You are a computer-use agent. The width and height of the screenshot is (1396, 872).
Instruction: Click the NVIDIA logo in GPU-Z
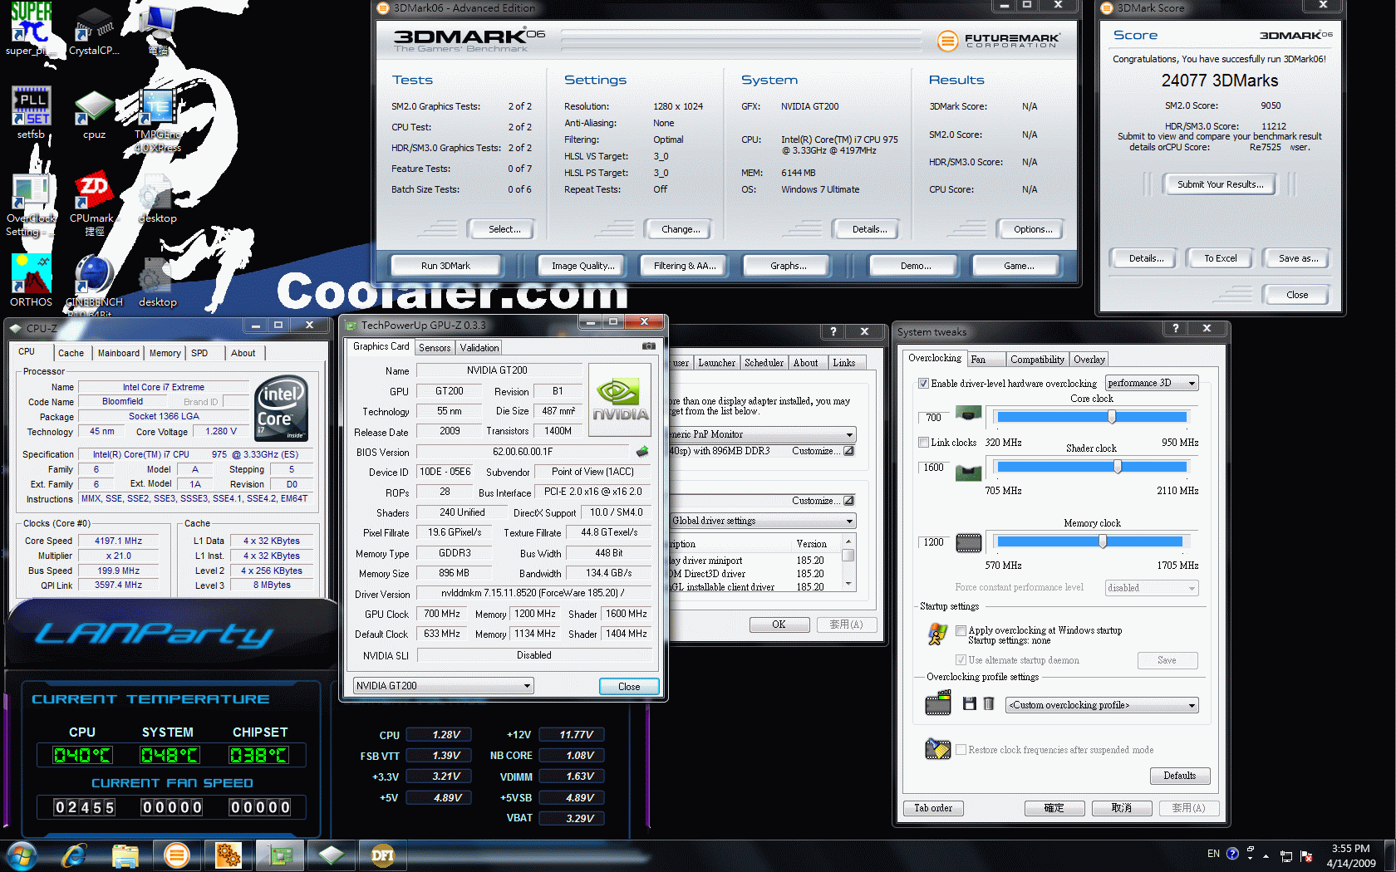click(620, 401)
